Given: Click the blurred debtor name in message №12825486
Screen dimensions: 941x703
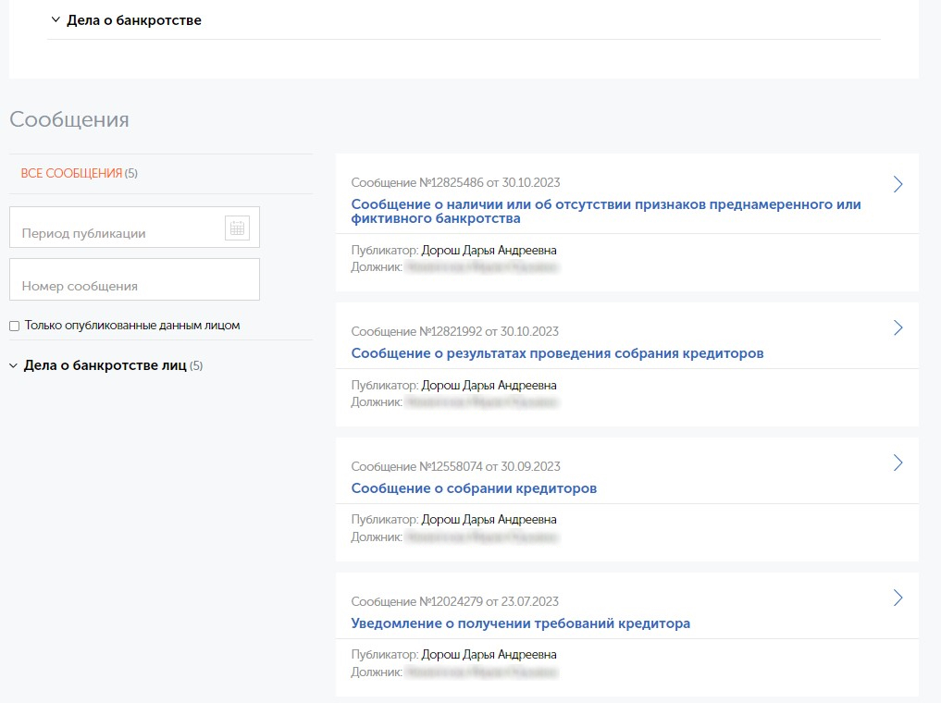Looking at the screenshot, I should (481, 267).
